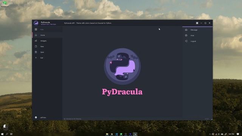
Task: Open Visual Studio Code from taskbar
Action: point(116,134)
